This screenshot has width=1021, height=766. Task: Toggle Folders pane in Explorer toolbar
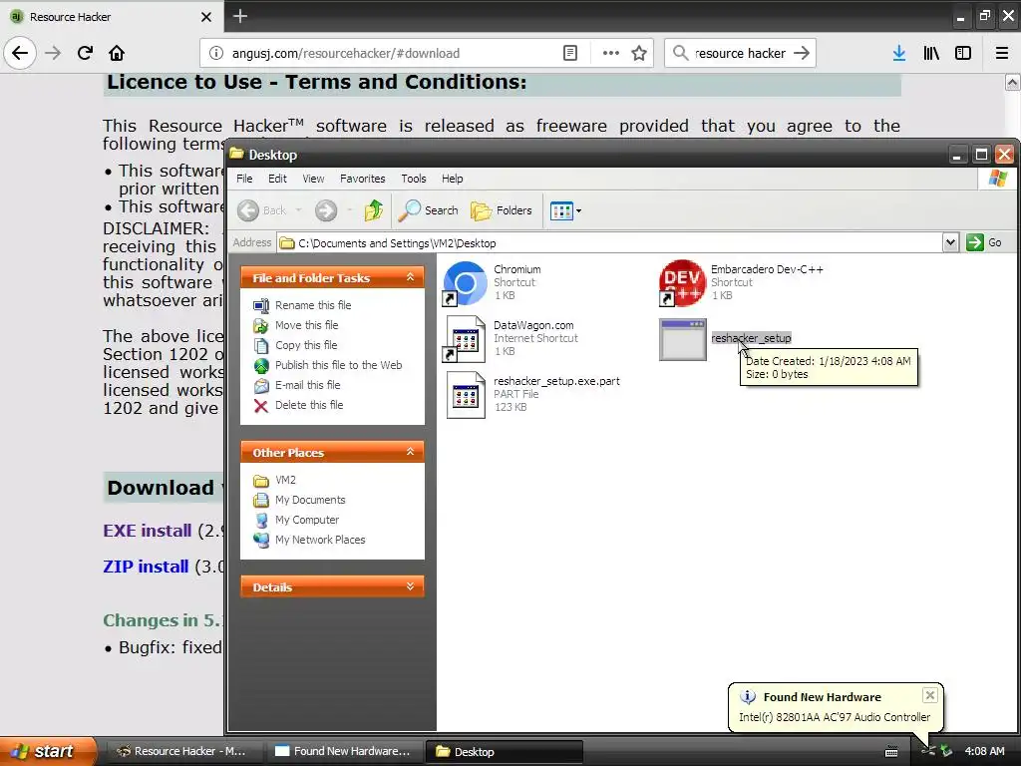point(501,210)
